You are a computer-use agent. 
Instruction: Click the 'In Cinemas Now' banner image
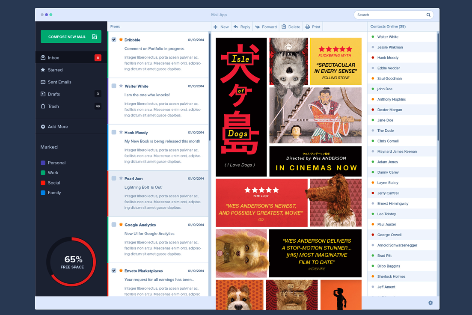click(315, 161)
